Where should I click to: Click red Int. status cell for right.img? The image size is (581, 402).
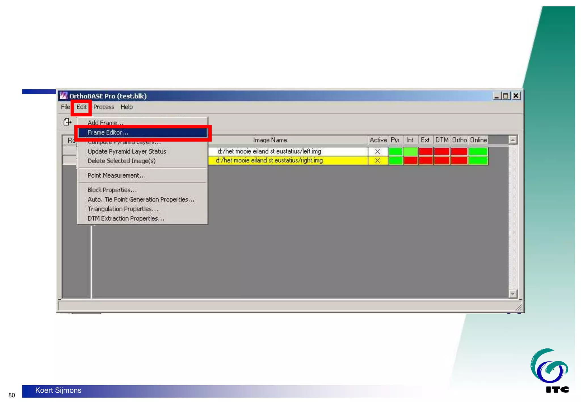tap(410, 161)
